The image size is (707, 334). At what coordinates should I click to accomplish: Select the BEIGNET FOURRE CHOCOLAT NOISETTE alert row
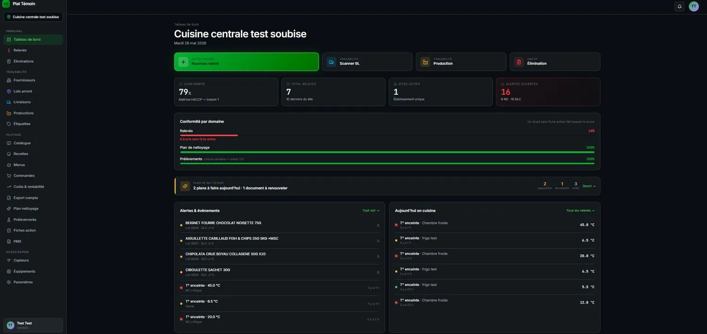(x=280, y=225)
